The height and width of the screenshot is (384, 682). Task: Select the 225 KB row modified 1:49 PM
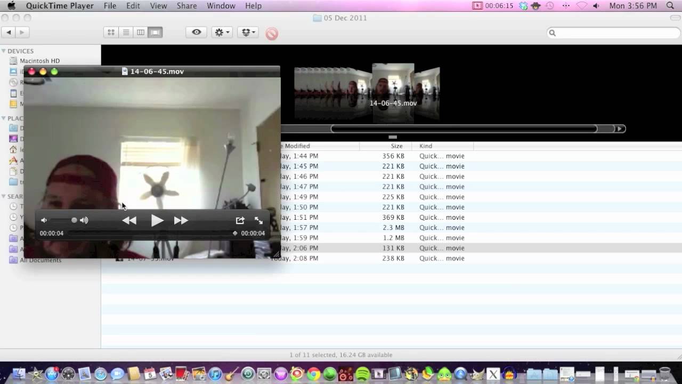coord(391,197)
